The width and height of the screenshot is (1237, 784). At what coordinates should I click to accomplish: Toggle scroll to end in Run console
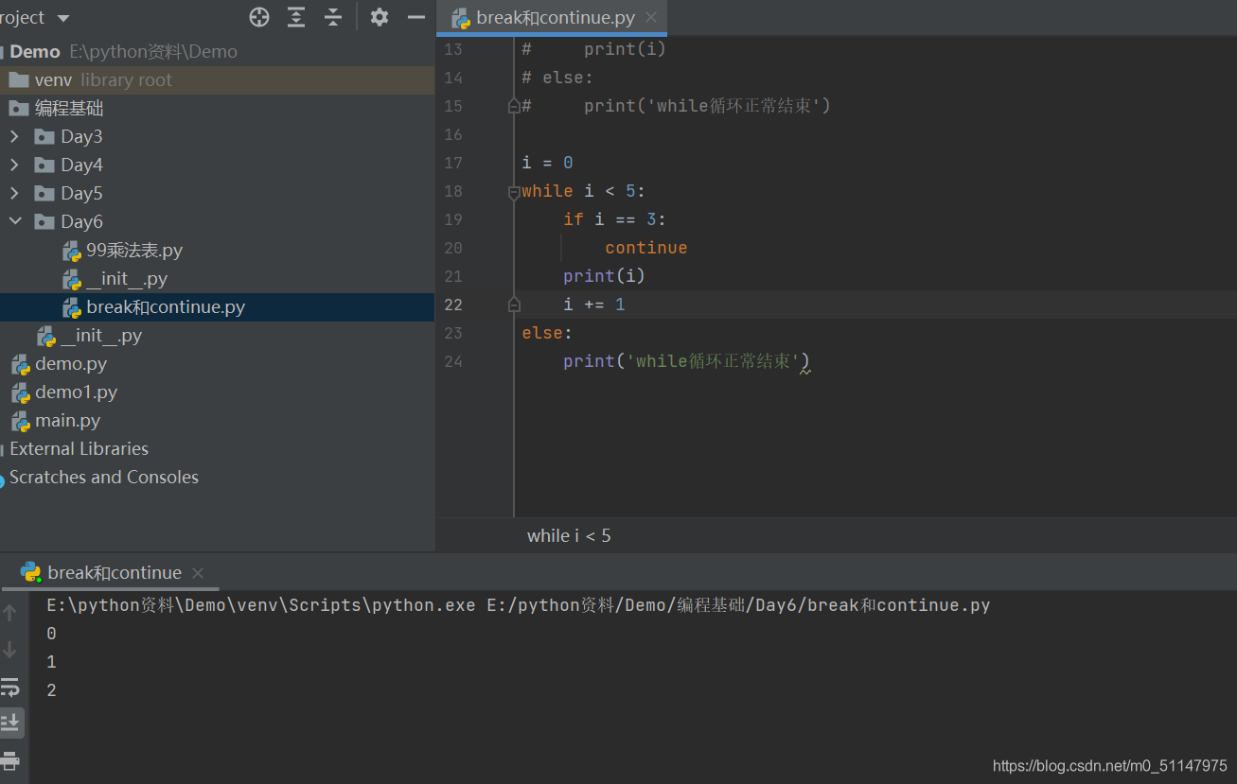pyautogui.click(x=10, y=723)
